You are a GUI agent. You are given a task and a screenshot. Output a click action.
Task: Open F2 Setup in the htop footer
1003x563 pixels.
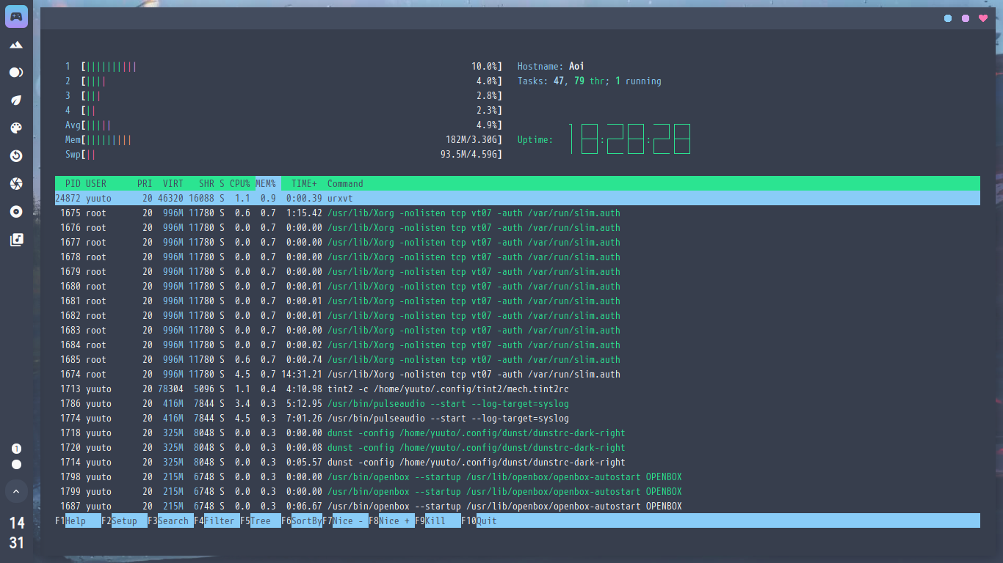click(119, 520)
